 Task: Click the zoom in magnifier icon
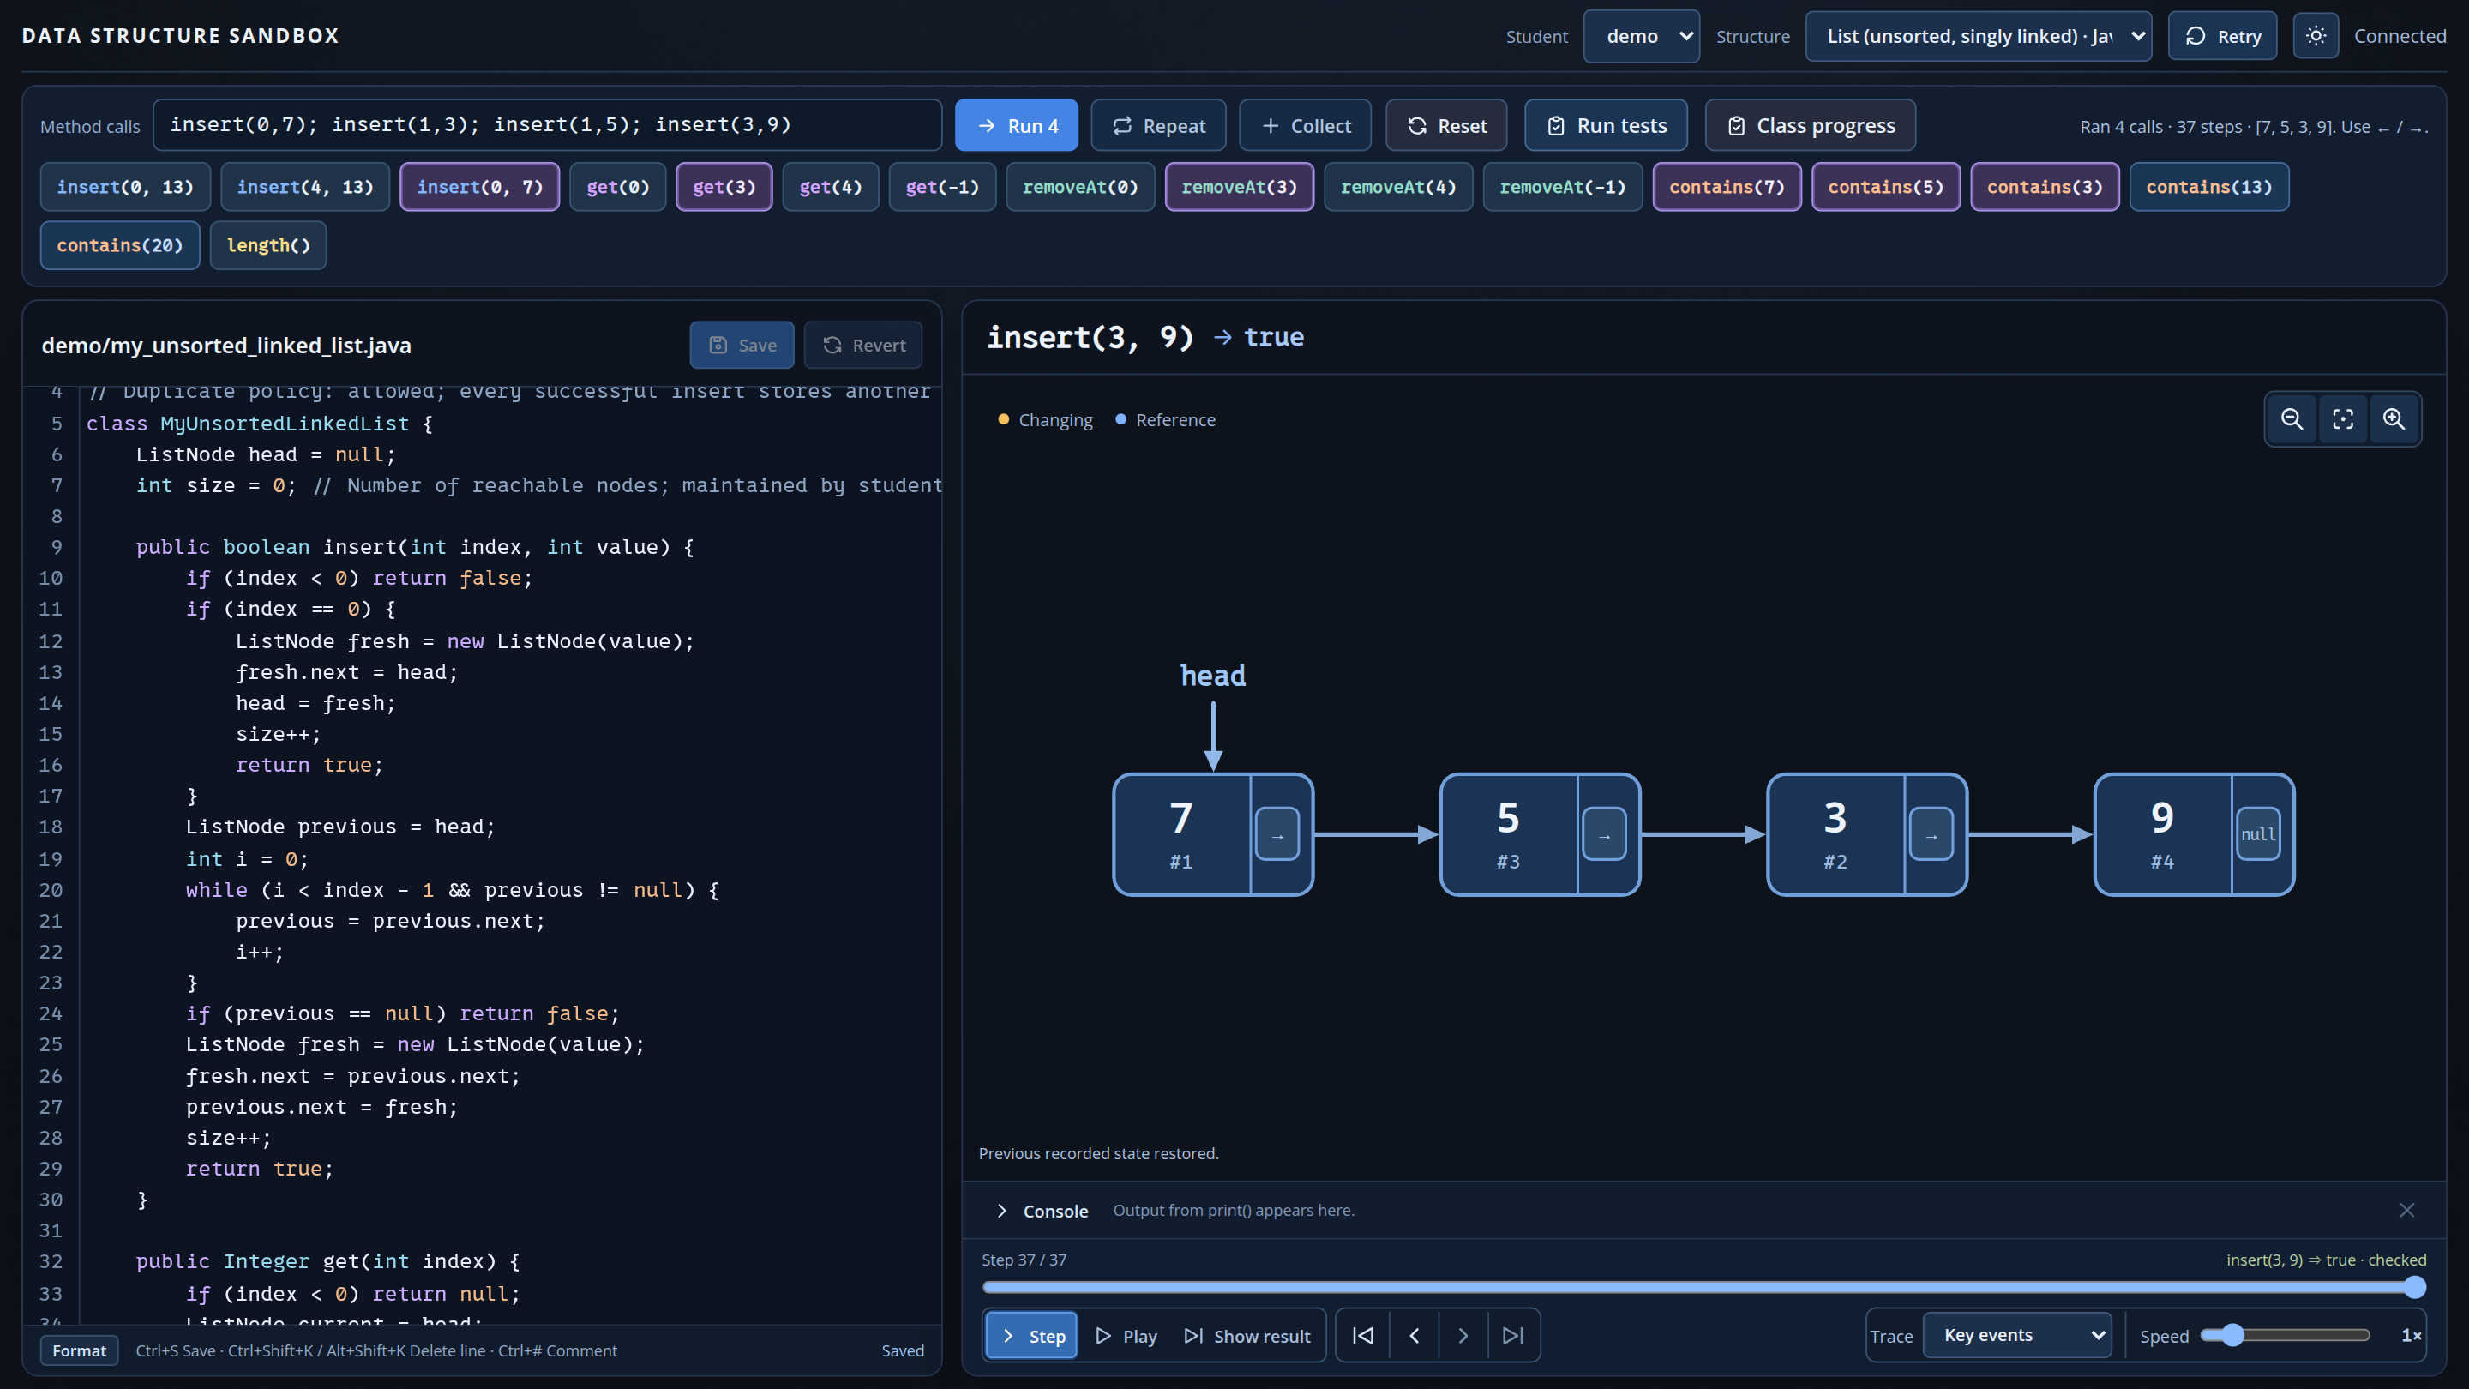pyautogui.click(x=2394, y=419)
